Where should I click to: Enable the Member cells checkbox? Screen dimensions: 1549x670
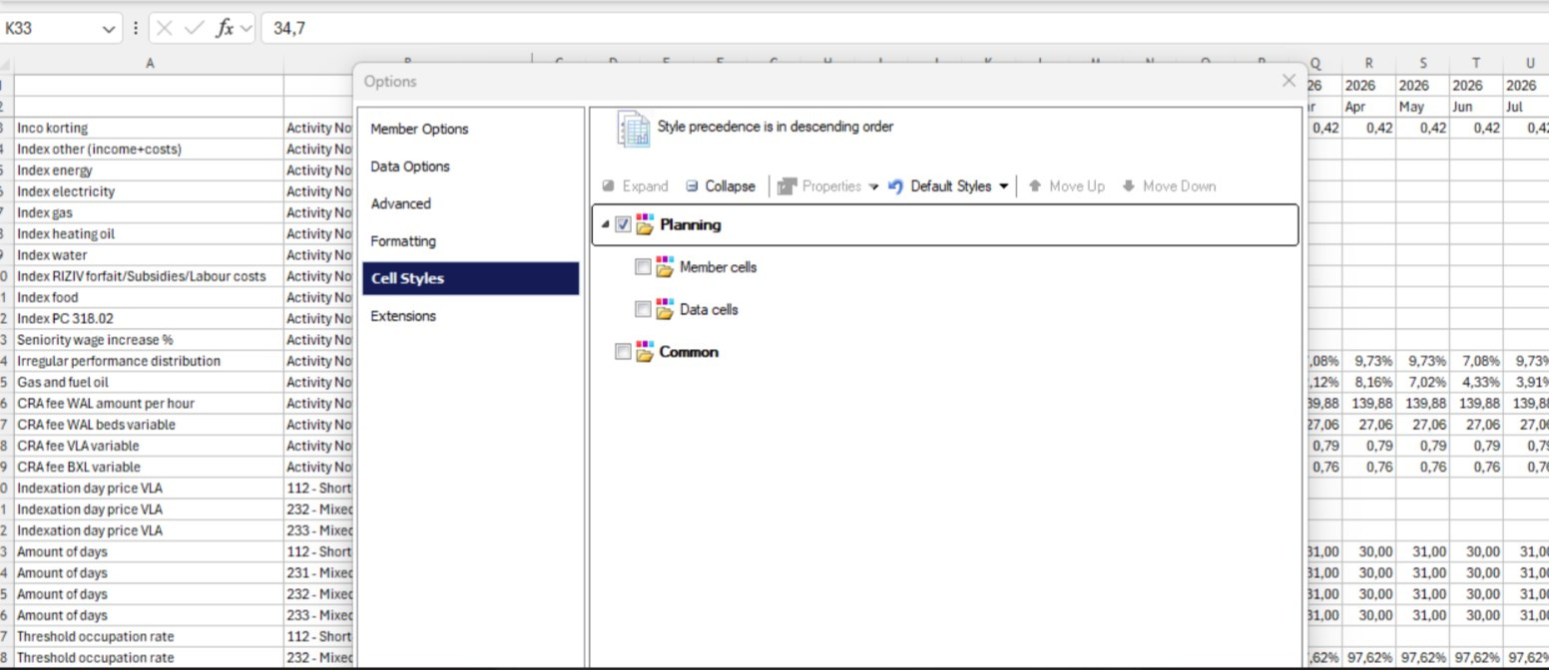click(x=642, y=267)
